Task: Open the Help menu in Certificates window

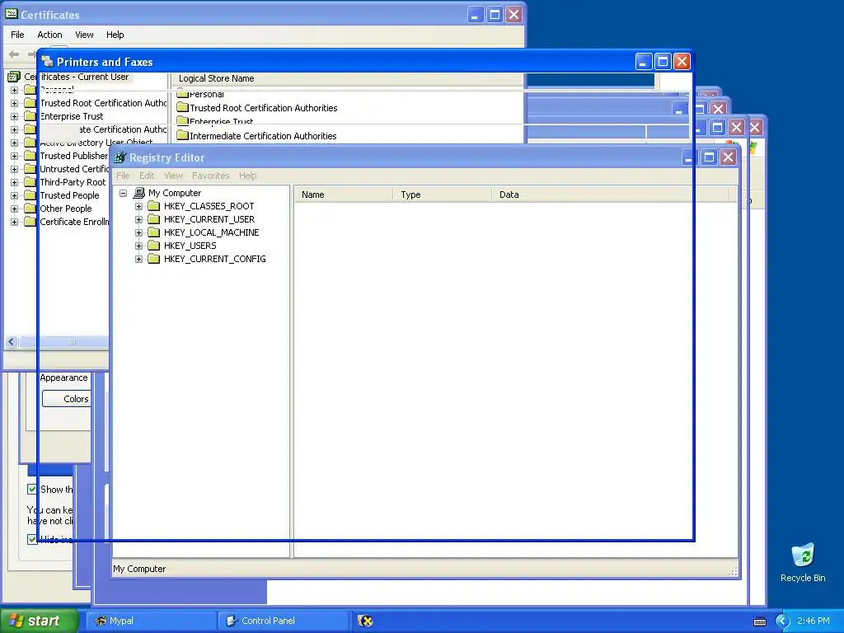Action: [x=115, y=35]
